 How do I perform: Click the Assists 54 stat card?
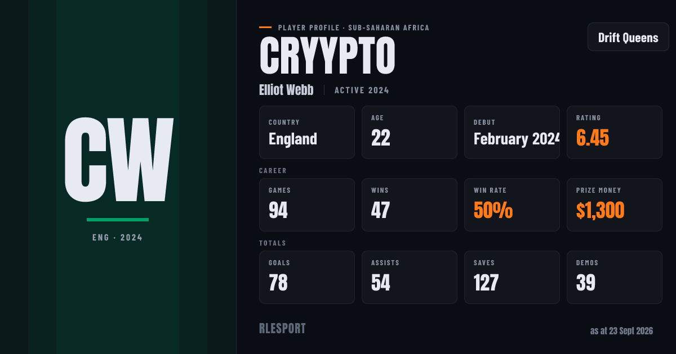pyautogui.click(x=410, y=278)
